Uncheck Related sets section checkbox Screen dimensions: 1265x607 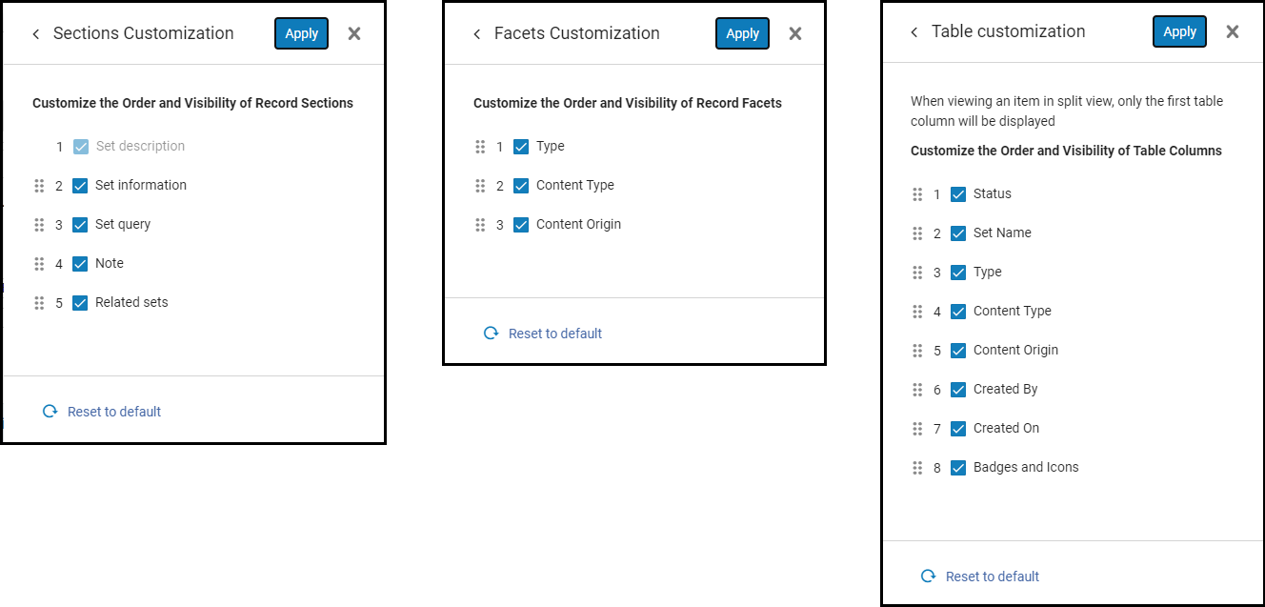pos(80,303)
